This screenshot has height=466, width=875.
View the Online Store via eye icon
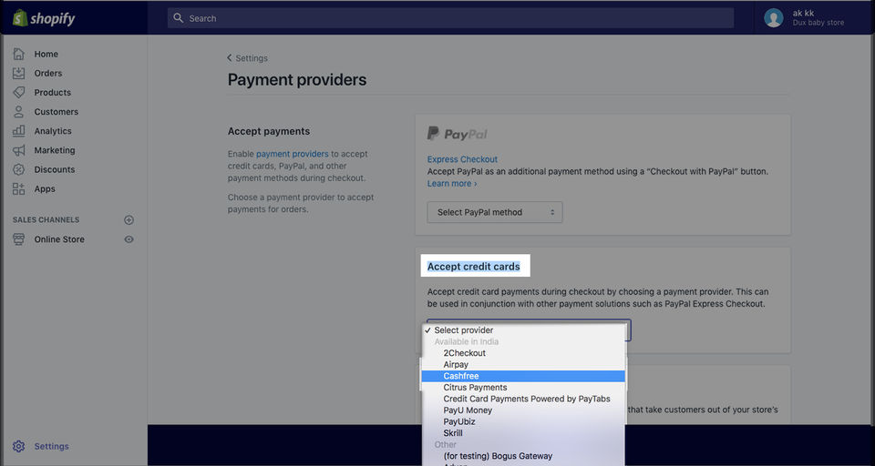click(x=129, y=239)
